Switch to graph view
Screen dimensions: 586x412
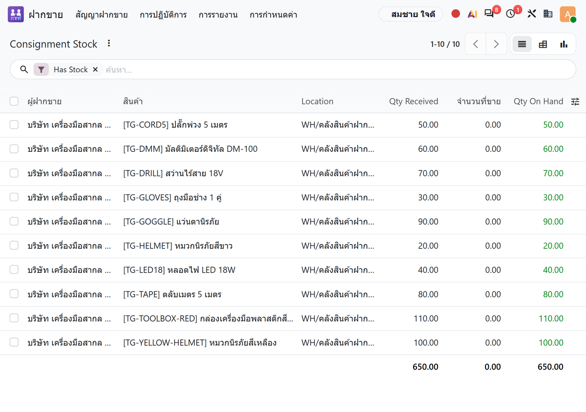[564, 44]
